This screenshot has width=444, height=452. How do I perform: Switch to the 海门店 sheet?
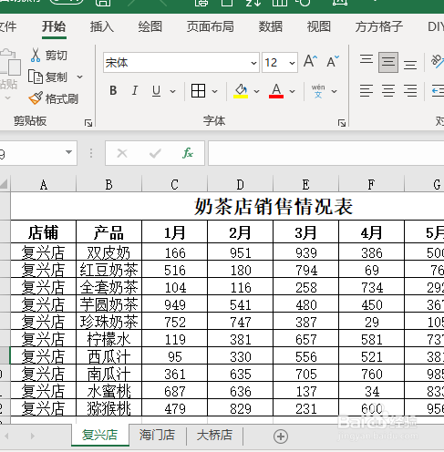point(157,435)
